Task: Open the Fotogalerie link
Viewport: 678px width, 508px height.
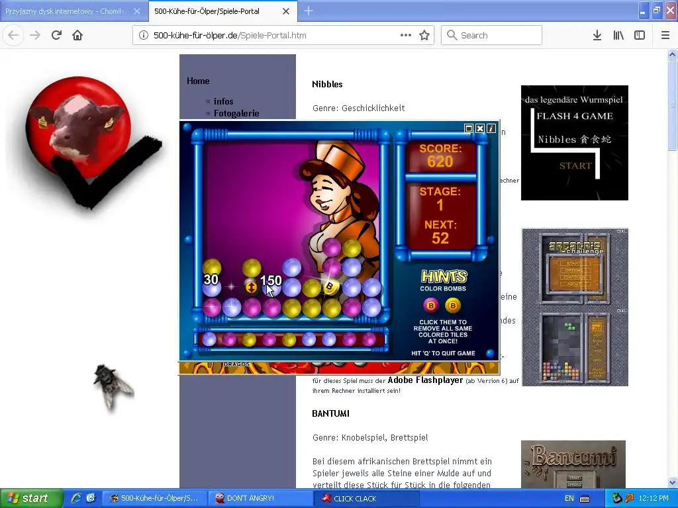Action: (x=236, y=113)
